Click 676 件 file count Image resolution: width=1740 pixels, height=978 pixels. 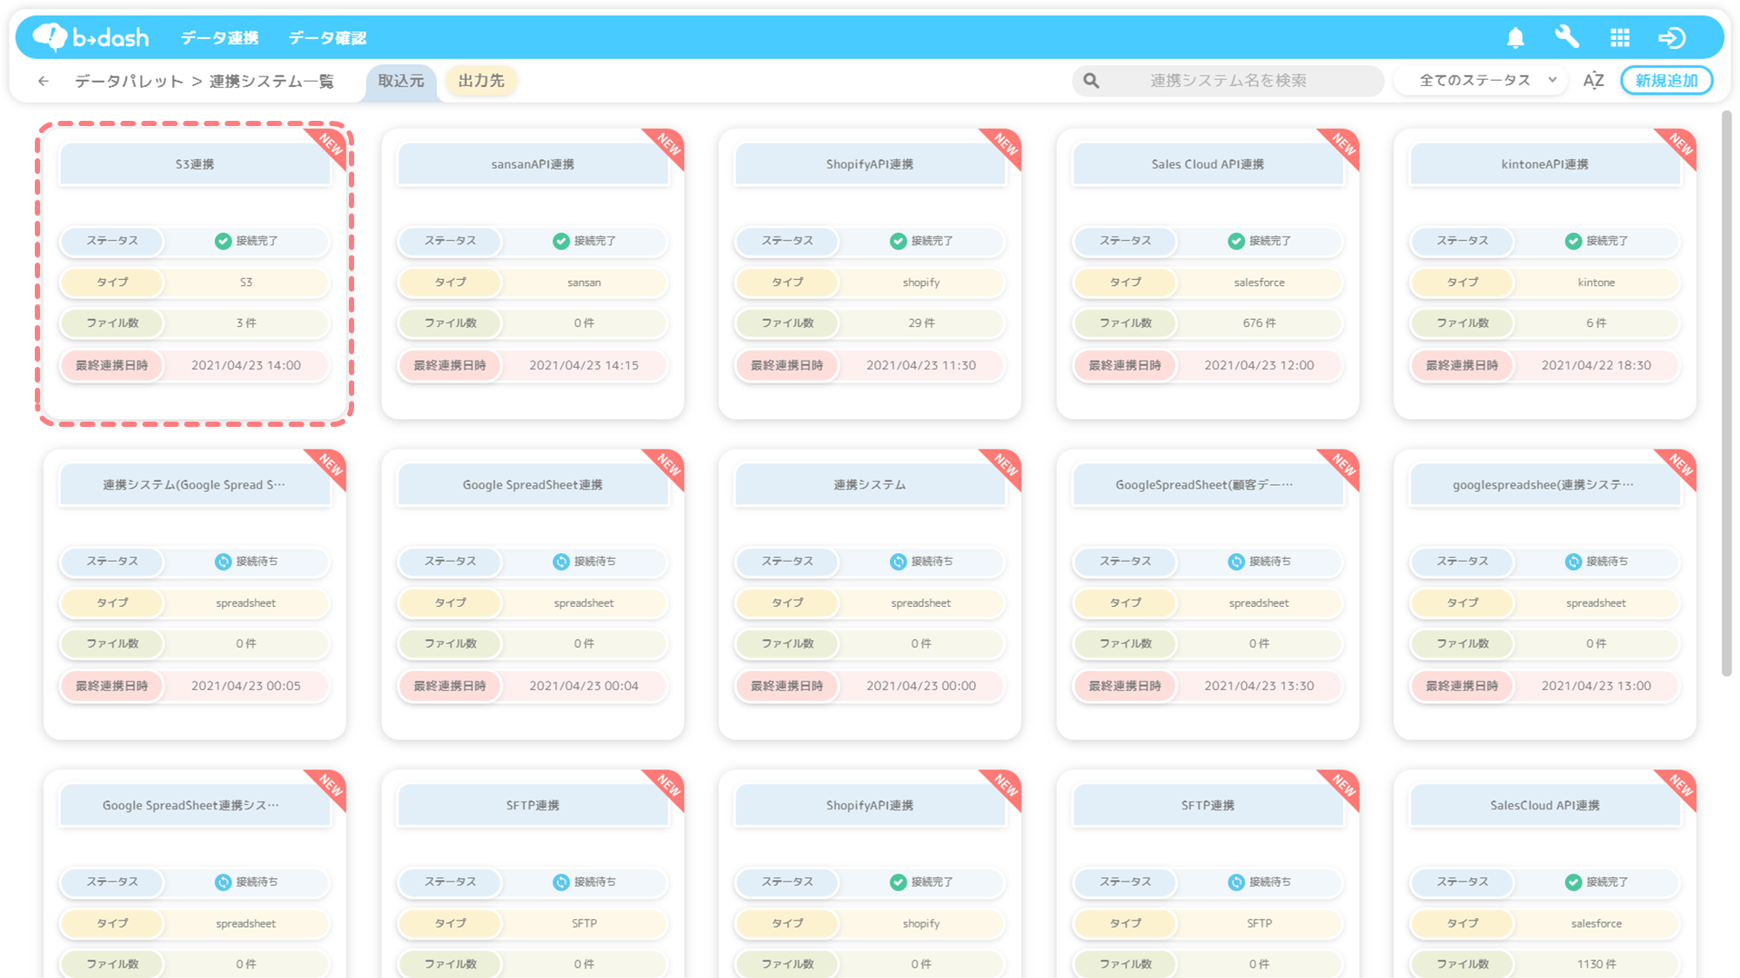pos(1259,323)
